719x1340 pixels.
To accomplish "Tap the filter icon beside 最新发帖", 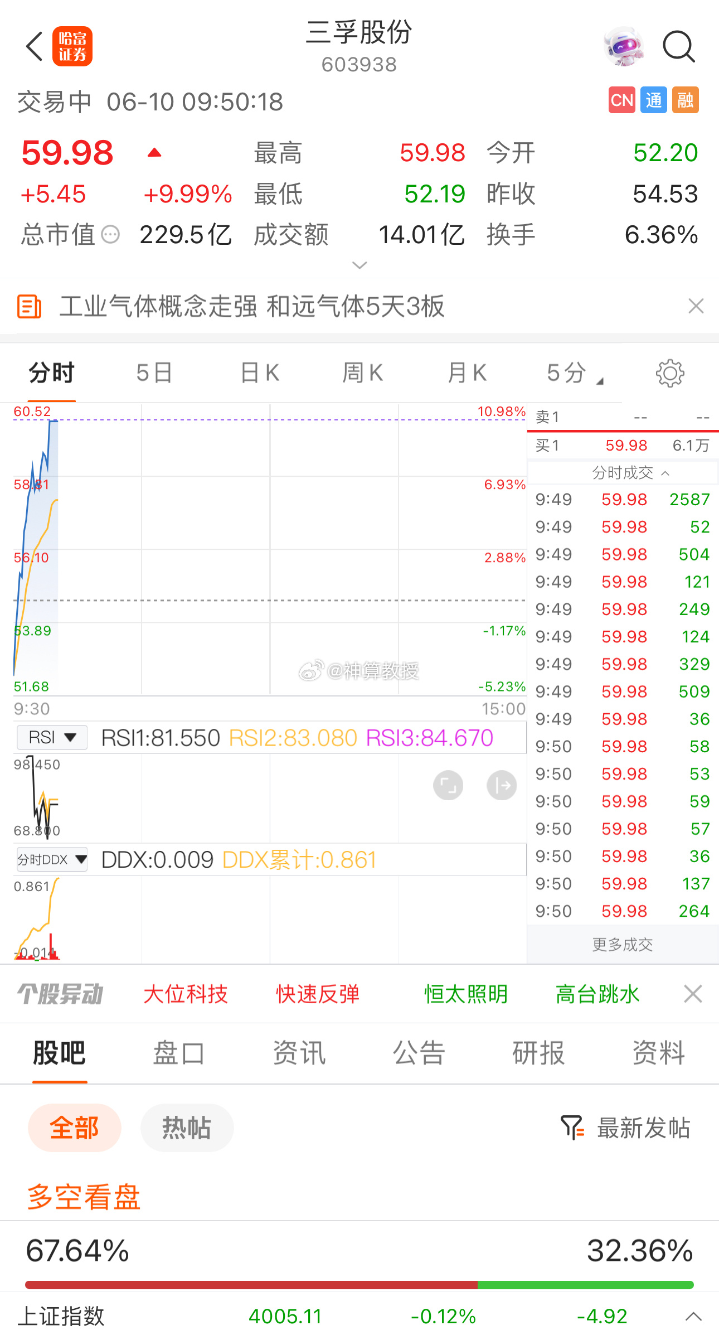I will tap(572, 1128).
